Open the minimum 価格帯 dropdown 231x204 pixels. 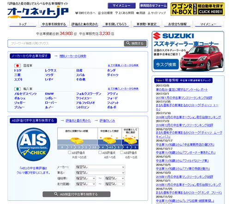point(85,179)
